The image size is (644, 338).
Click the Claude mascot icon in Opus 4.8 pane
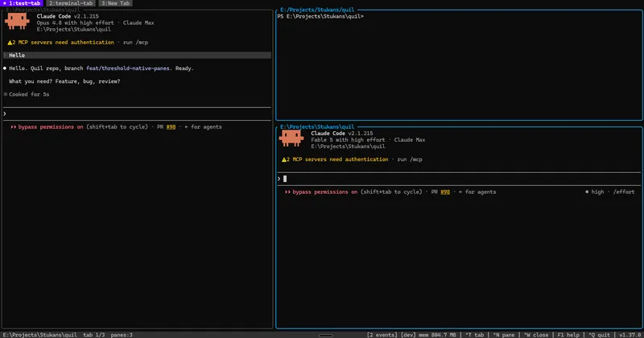[x=17, y=21]
